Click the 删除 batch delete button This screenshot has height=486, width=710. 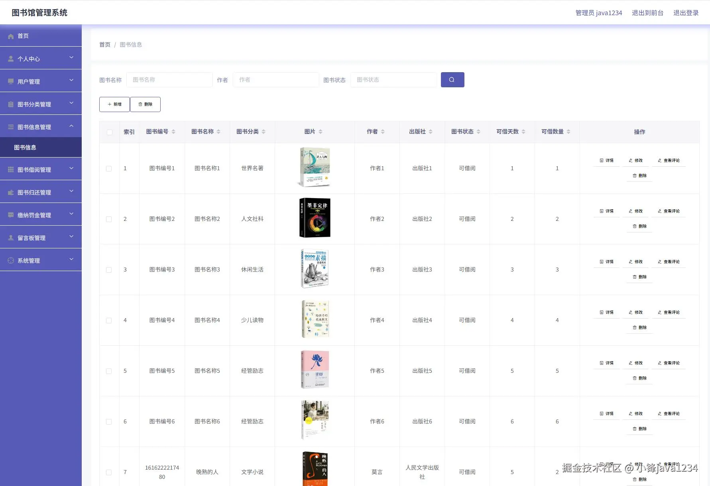[146, 104]
